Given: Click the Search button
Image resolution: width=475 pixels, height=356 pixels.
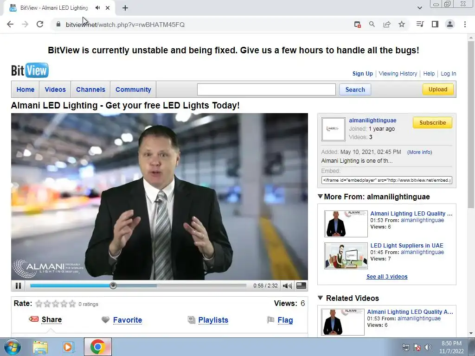Looking at the screenshot, I should pos(355,89).
